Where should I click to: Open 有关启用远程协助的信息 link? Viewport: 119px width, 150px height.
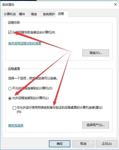click(x=25, y=43)
